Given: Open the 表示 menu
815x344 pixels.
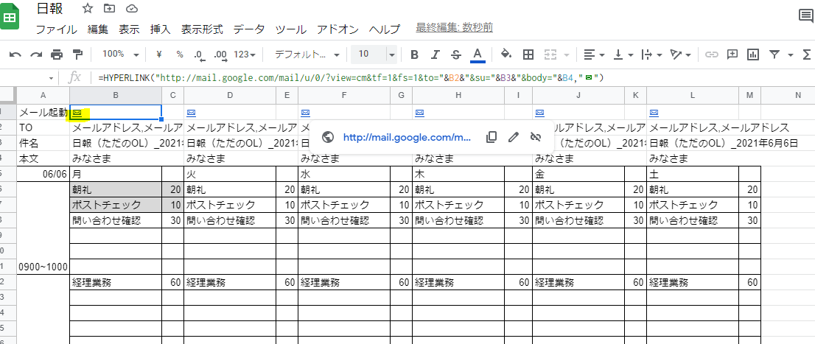Looking at the screenshot, I should point(129,29).
